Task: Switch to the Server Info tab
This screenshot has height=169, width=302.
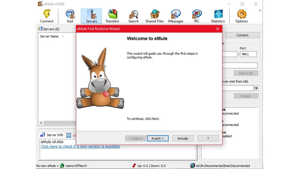Action: click(52, 135)
